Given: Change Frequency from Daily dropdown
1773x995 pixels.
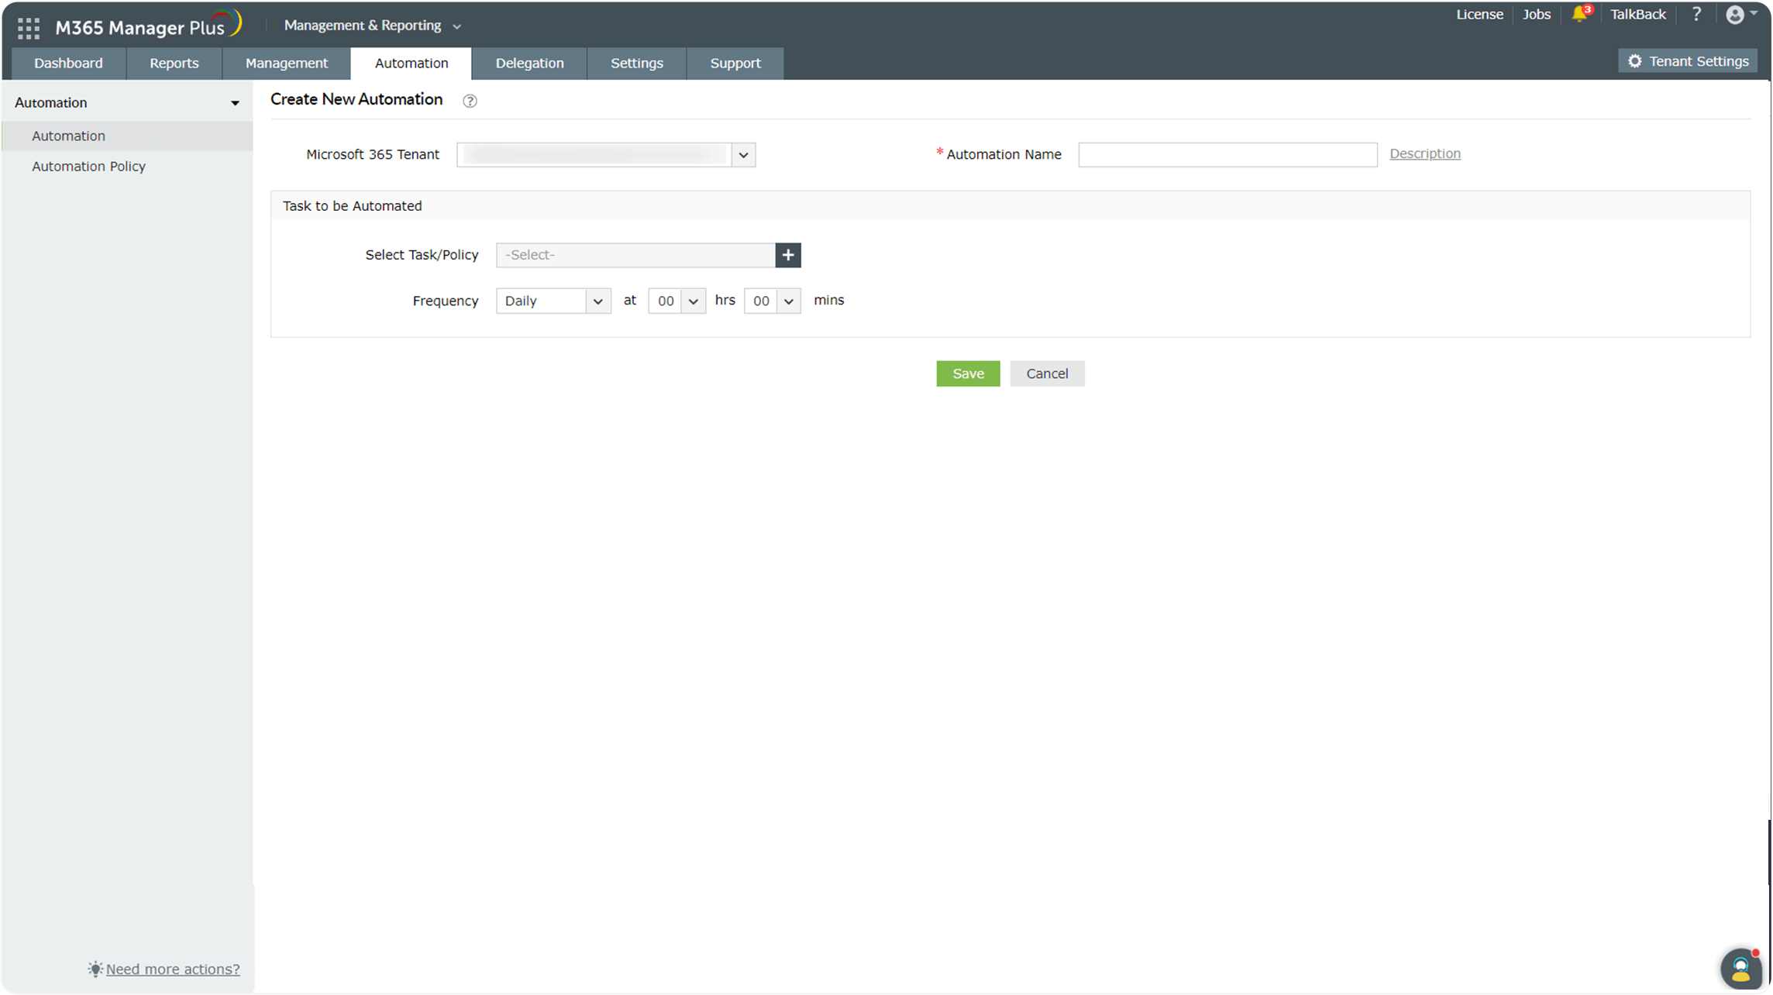Looking at the screenshot, I should [x=553, y=301].
